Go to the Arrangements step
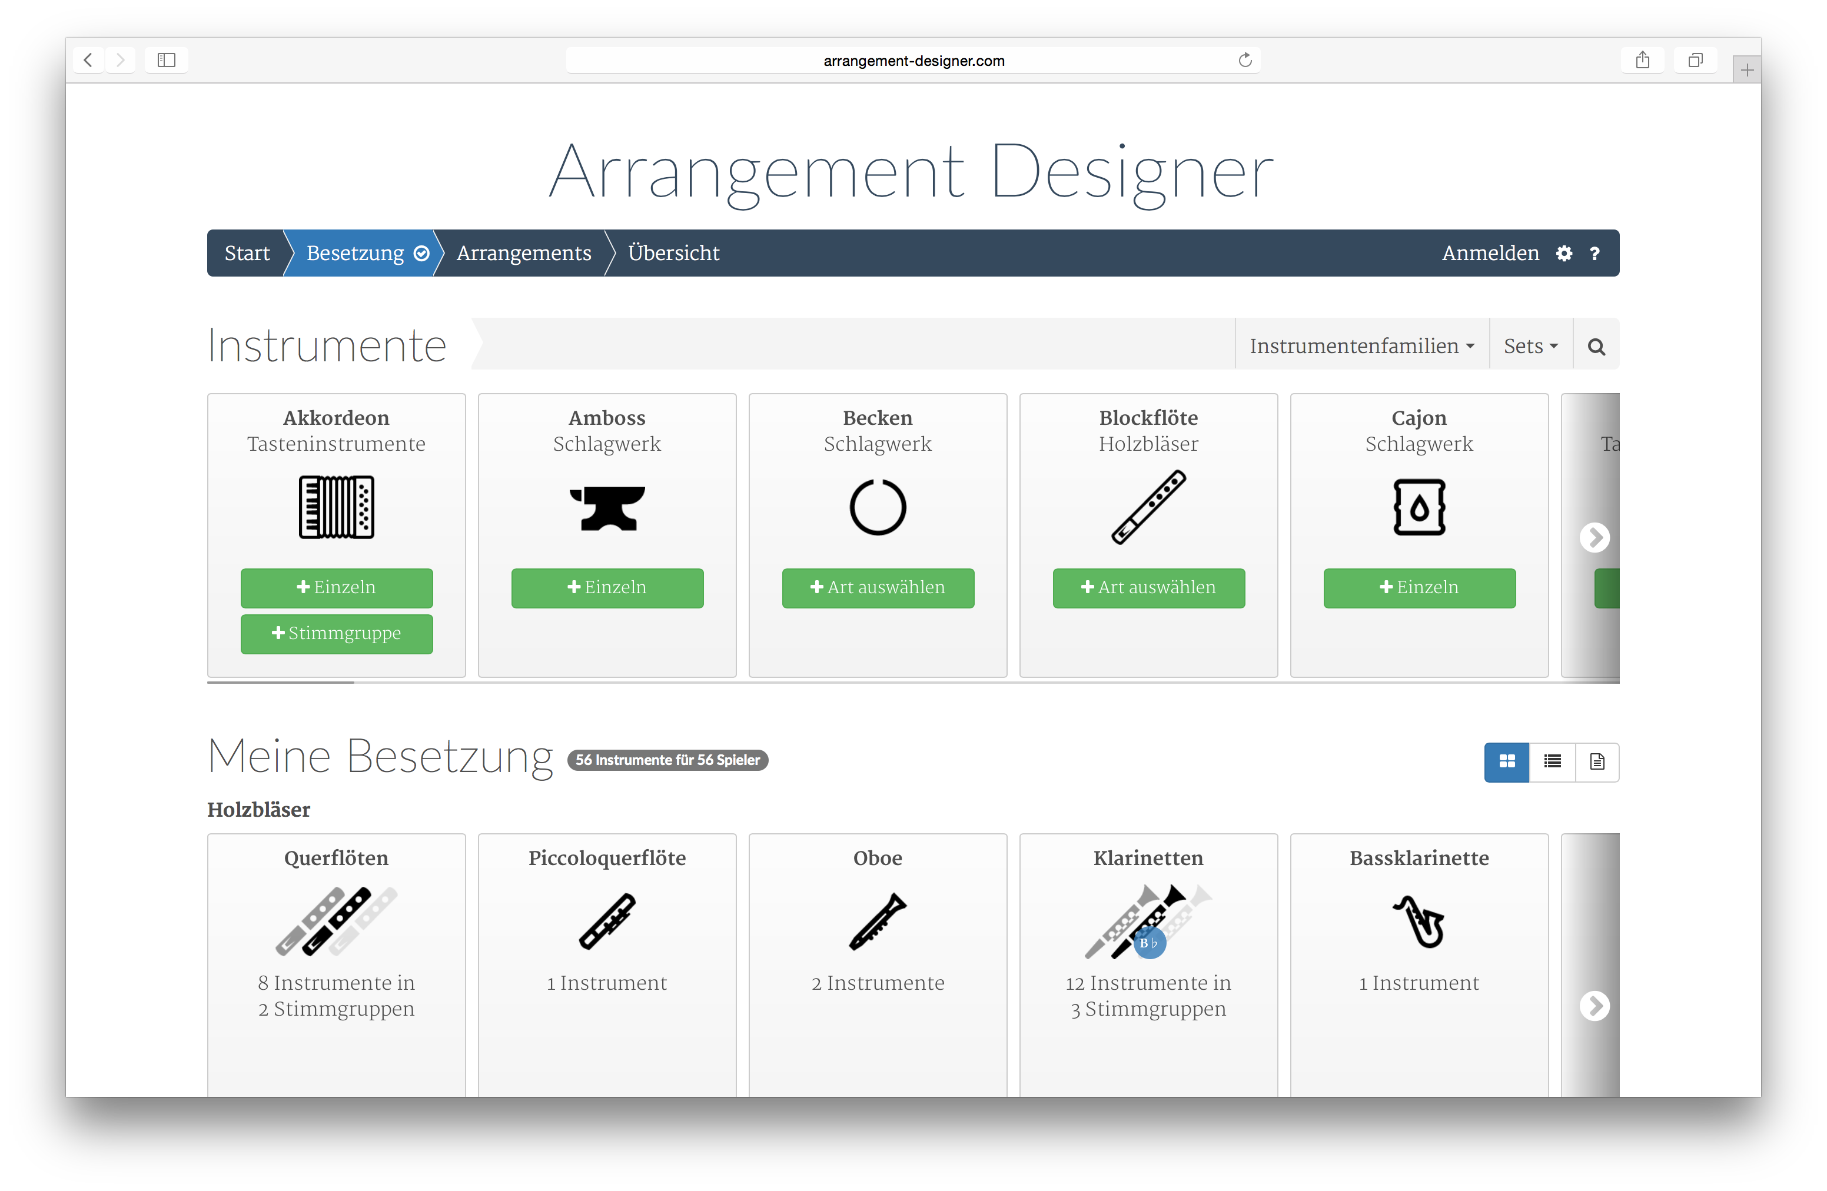 [523, 253]
